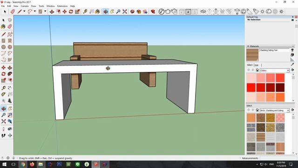The height and width of the screenshot is (168, 298).
Task: Click the V-Ray render teapot icon
Action: (x=168, y=12)
